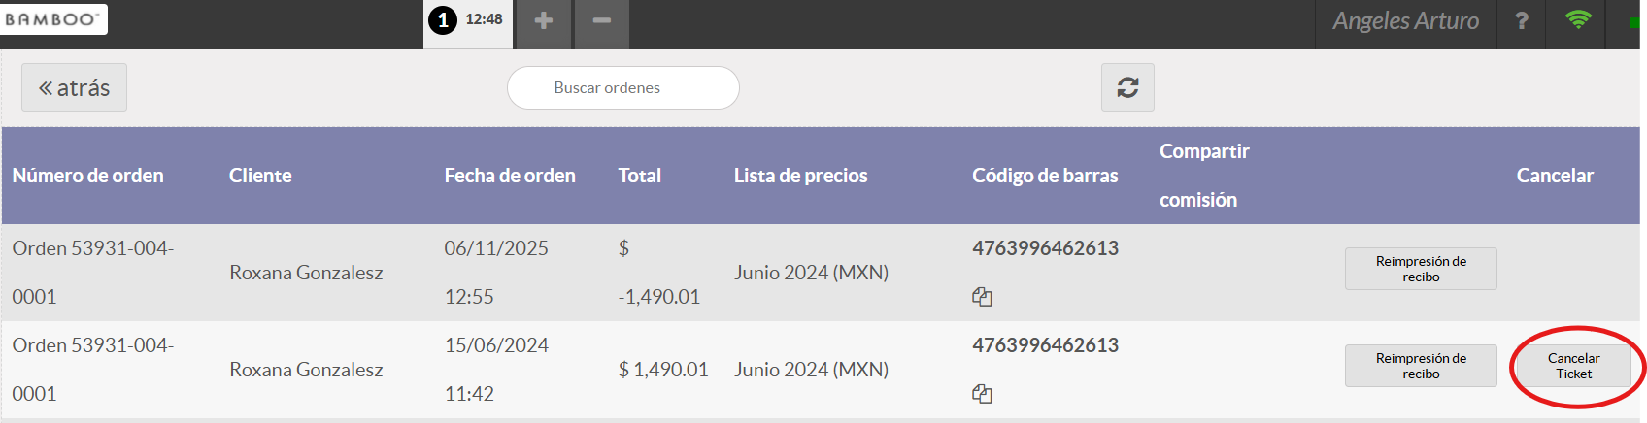
Task: Click the refresh orders icon
Action: [x=1127, y=87]
